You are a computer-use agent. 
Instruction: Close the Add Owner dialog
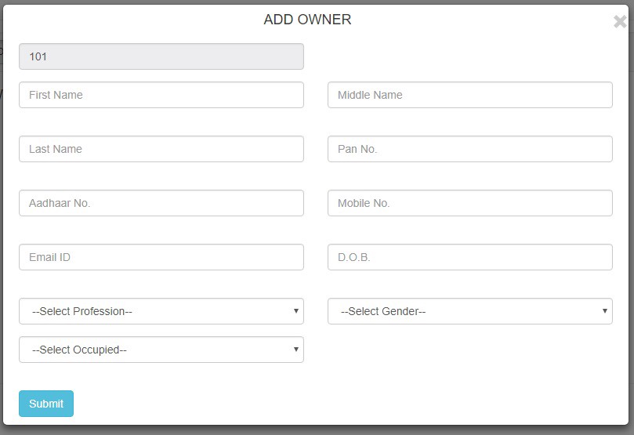point(619,22)
